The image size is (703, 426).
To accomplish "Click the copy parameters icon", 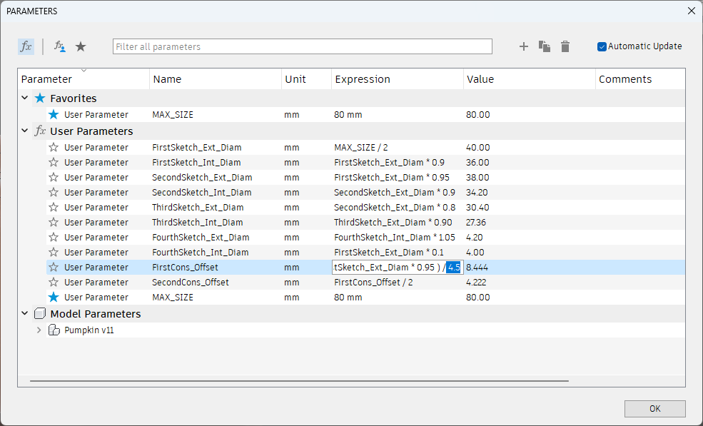I will [x=545, y=46].
